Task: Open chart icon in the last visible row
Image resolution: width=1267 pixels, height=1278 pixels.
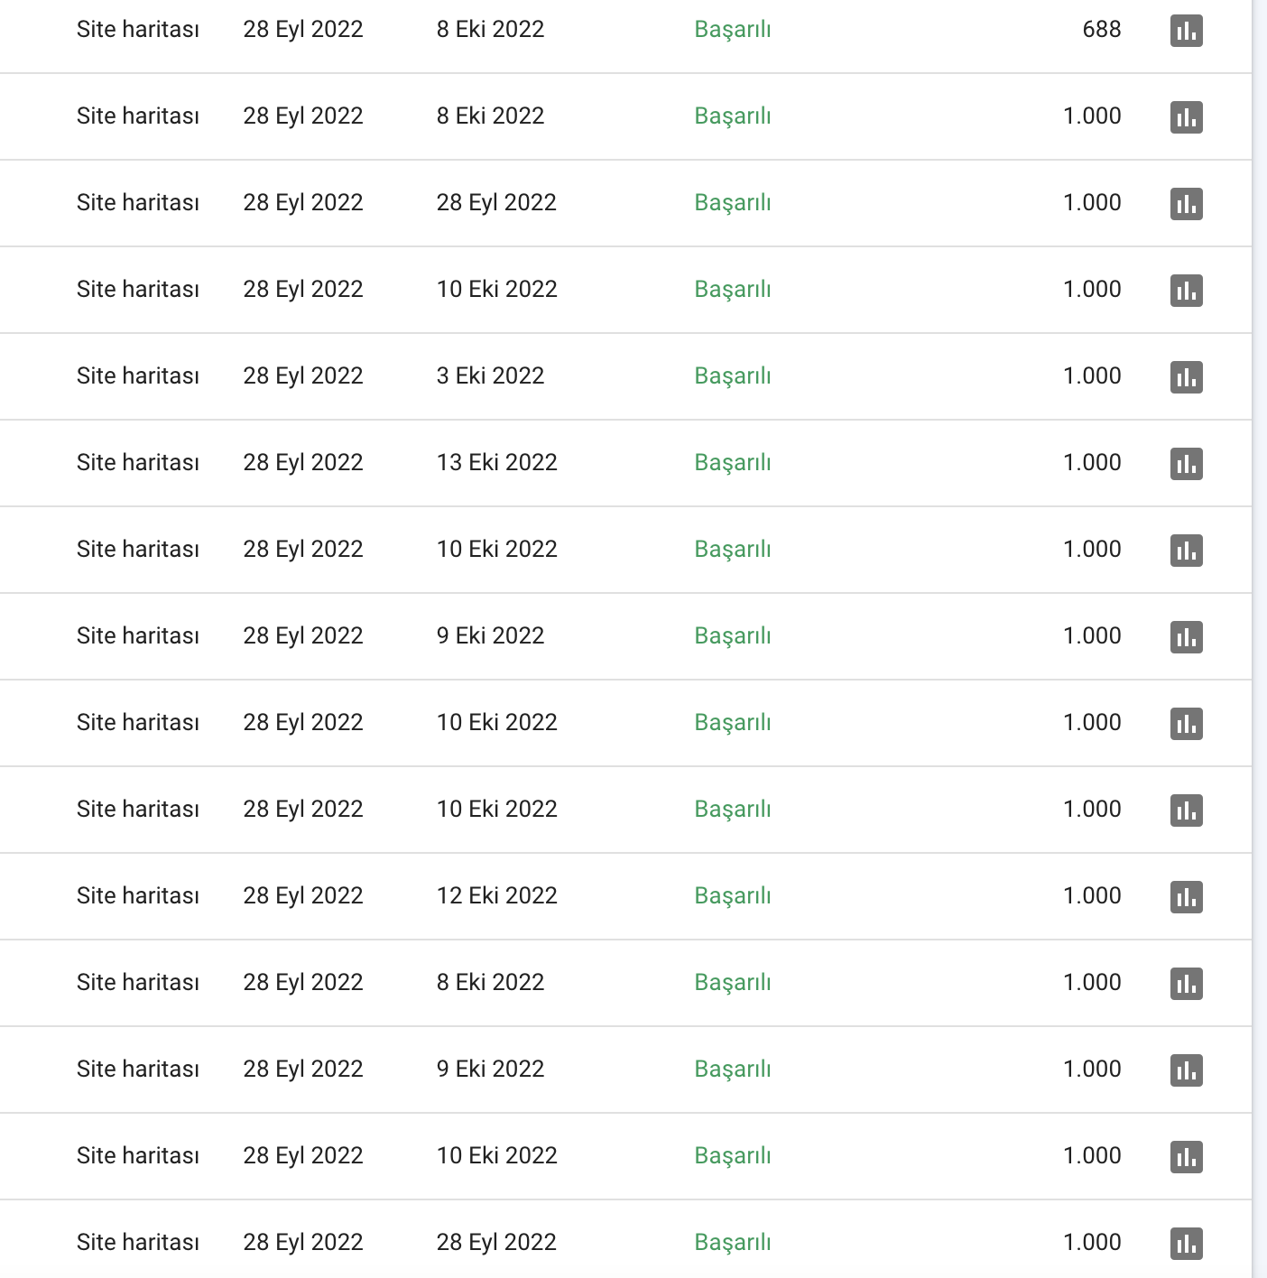Action: point(1186,1244)
